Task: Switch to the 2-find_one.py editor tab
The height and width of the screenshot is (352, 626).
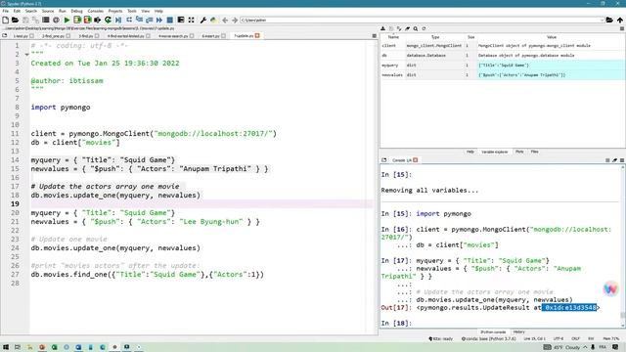Action: [x=53, y=36]
